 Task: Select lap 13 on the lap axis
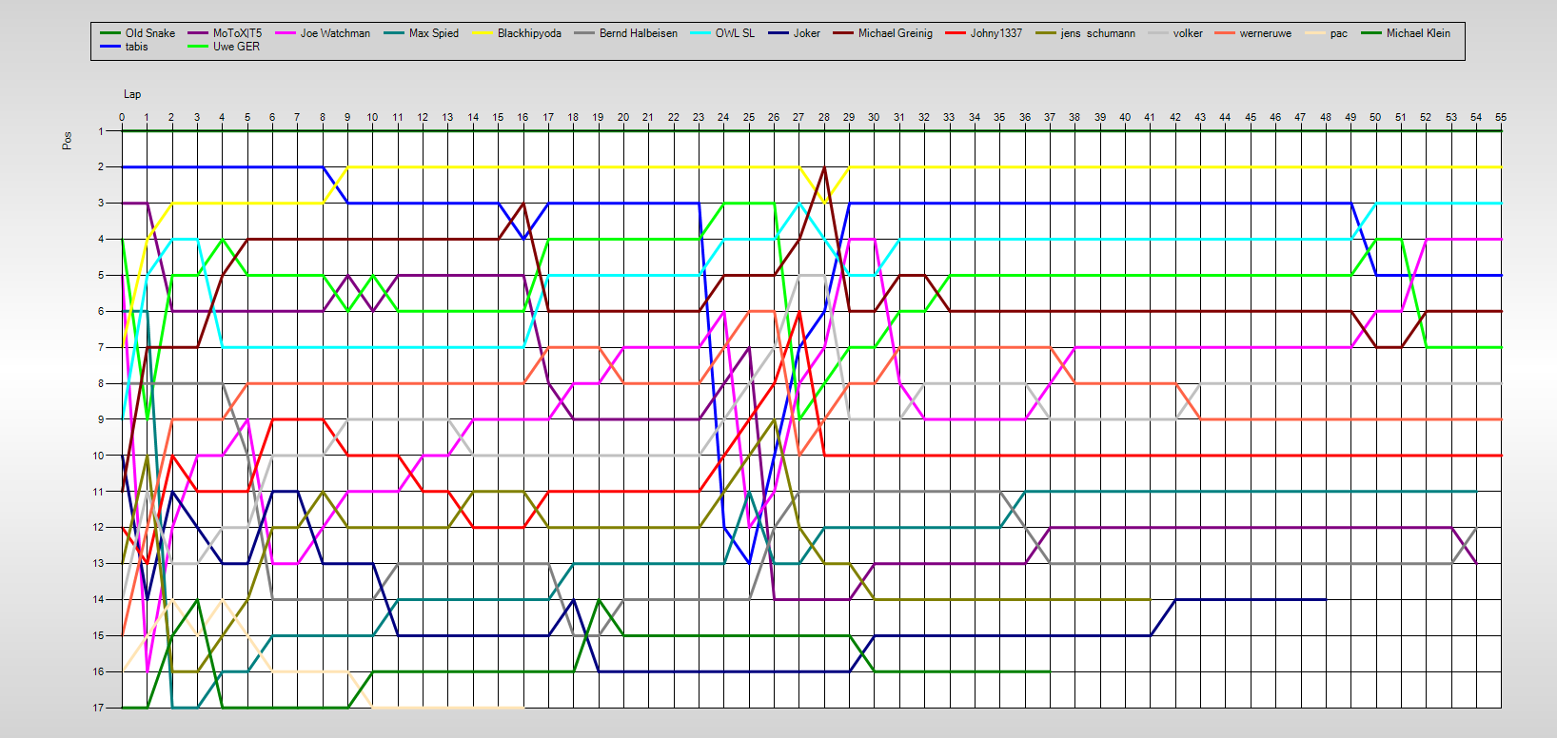(x=448, y=117)
